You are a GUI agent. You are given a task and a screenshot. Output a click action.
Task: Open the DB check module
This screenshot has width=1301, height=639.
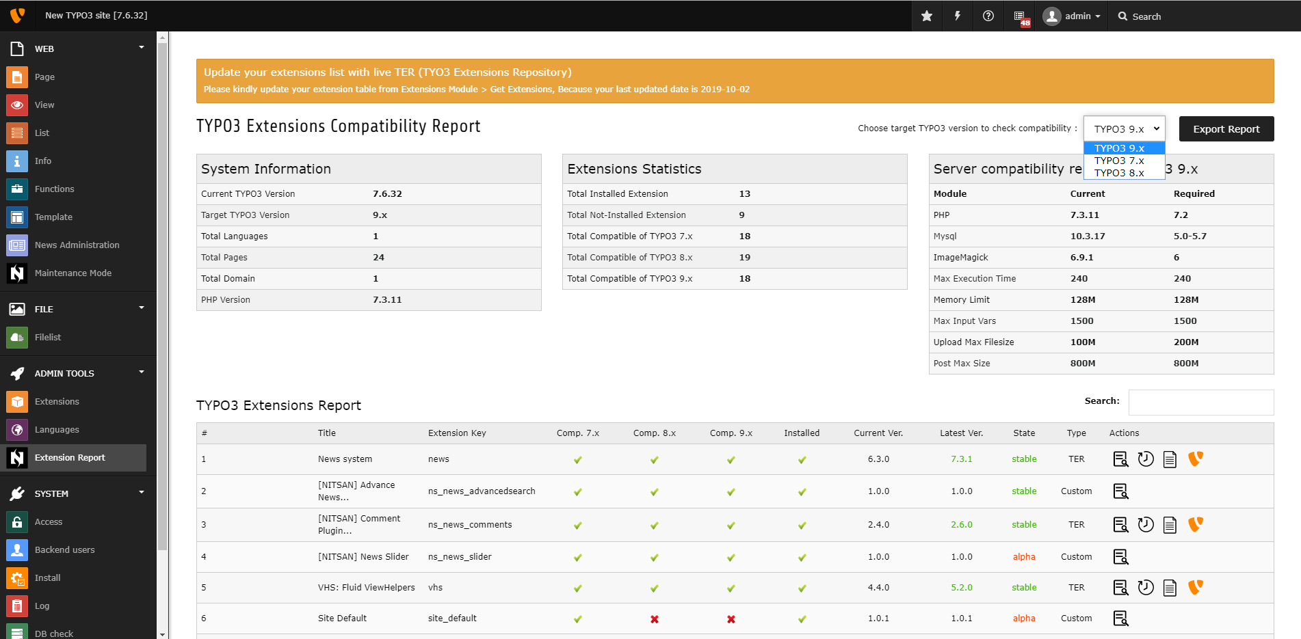tap(73, 632)
